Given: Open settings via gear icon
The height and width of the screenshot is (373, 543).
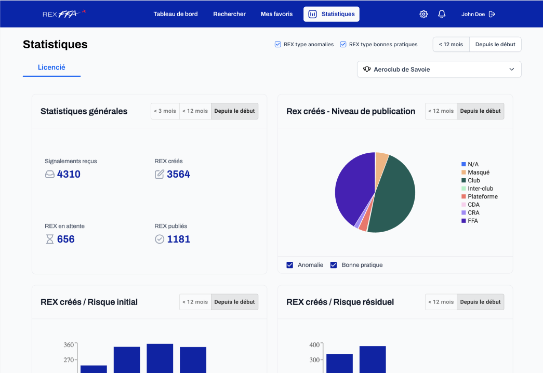Looking at the screenshot, I should coord(423,14).
